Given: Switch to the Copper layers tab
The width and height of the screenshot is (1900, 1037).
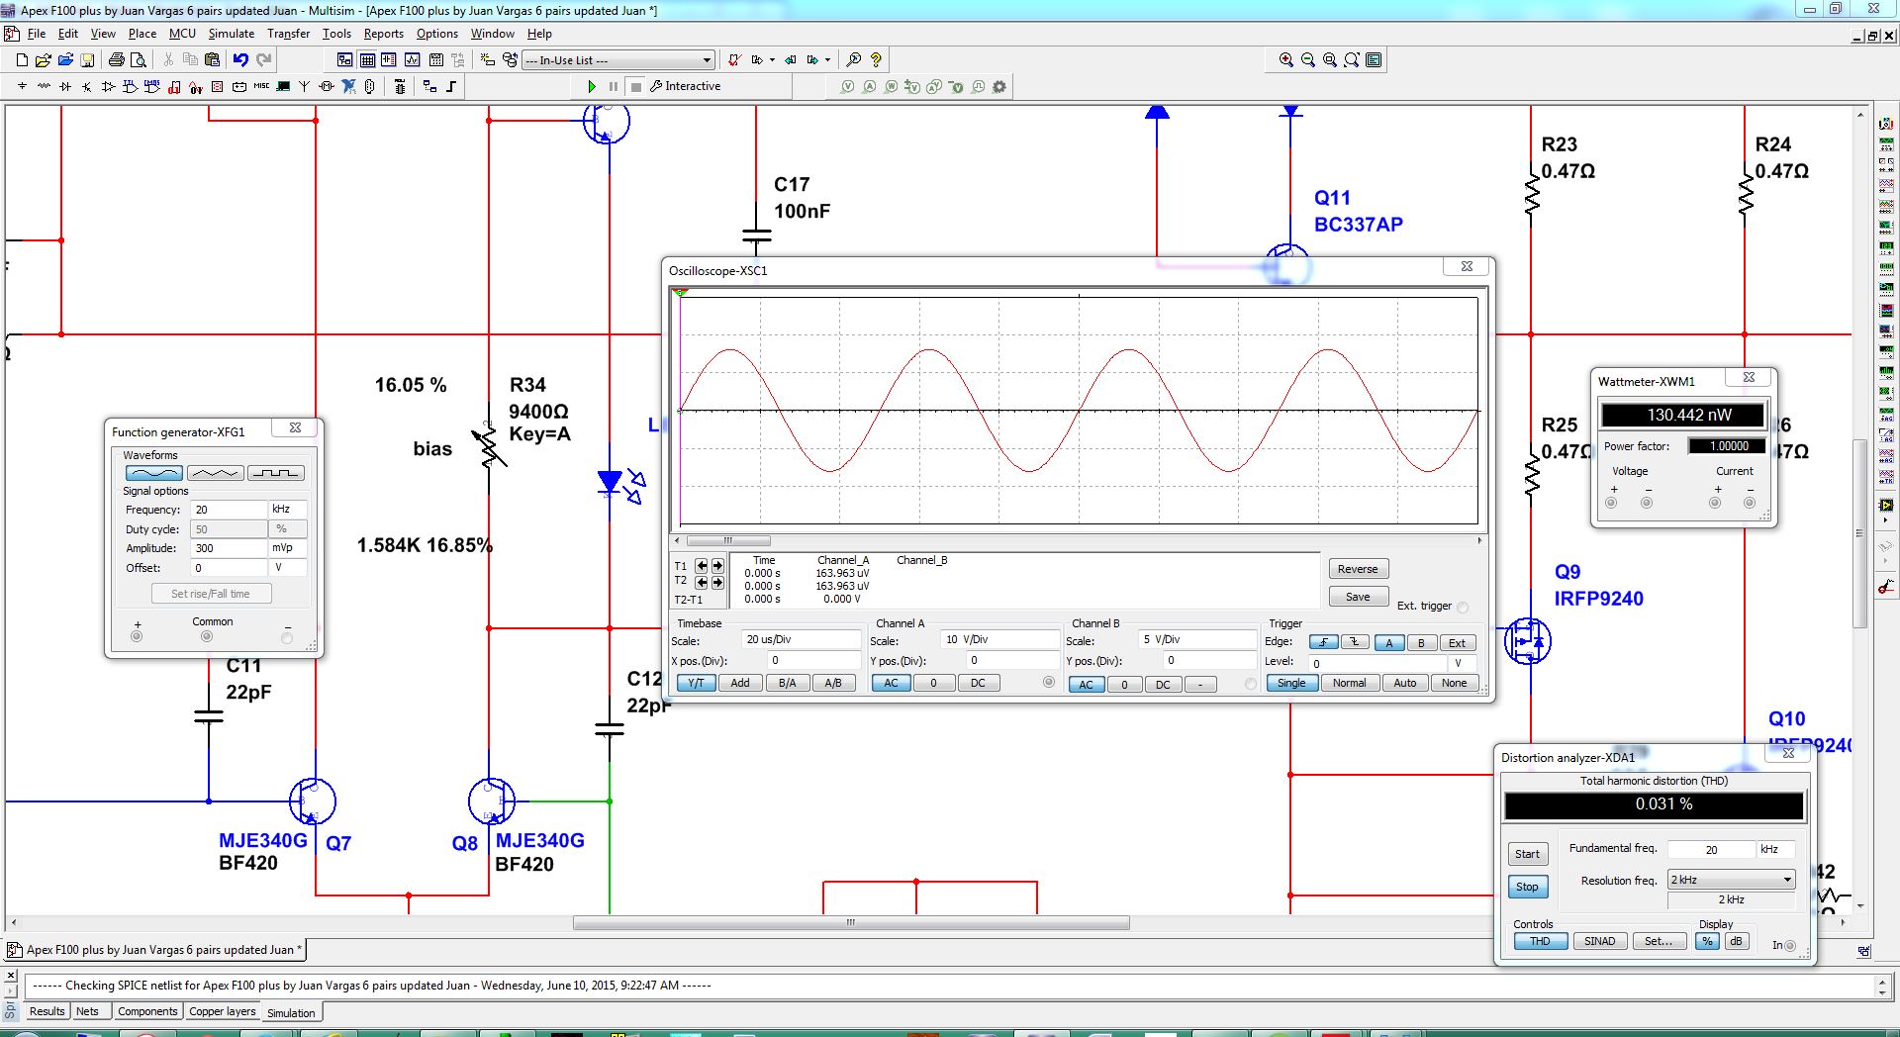Looking at the screenshot, I should [x=222, y=1011].
